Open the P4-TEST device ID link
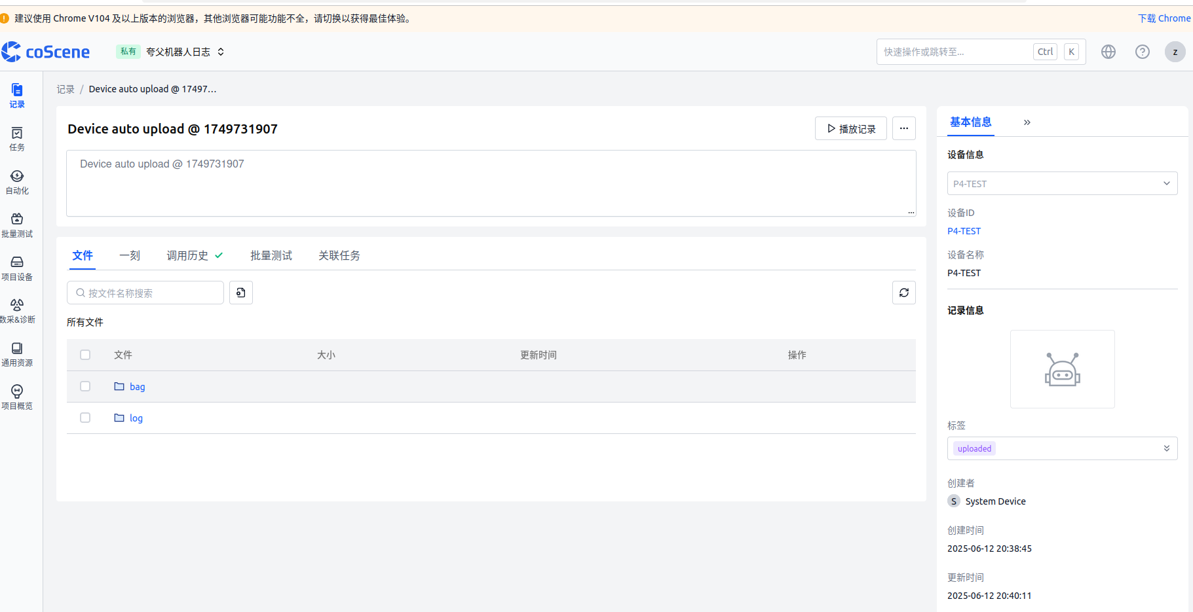1193x612 pixels. [x=964, y=231]
